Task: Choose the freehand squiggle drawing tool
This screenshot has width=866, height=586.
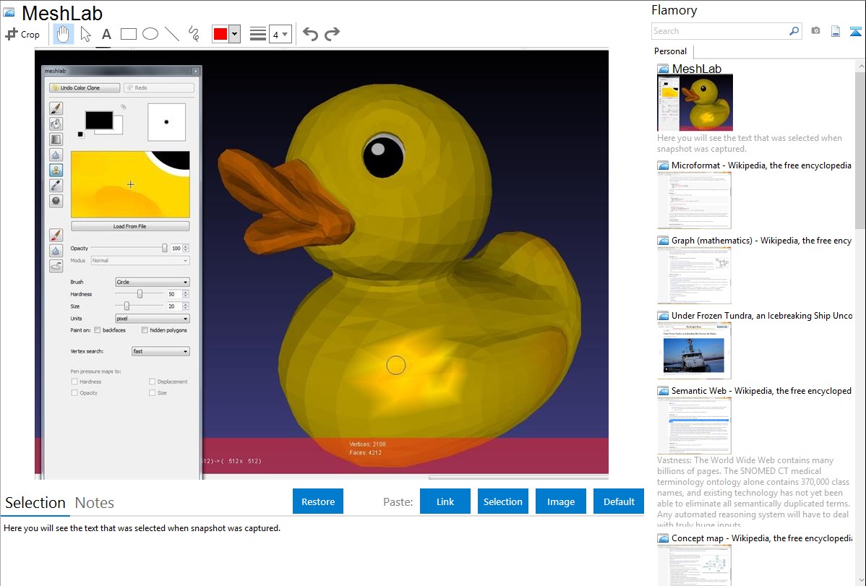Action: [x=194, y=34]
